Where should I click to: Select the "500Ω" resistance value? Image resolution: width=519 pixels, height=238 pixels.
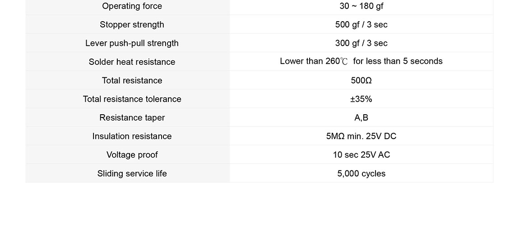coord(361,81)
